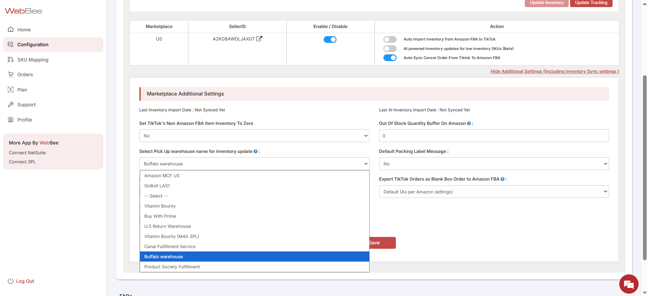Open SellerID external link icon

pyautogui.click(x=259, y=39)
